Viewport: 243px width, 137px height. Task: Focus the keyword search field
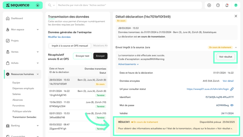click(129, 5)
